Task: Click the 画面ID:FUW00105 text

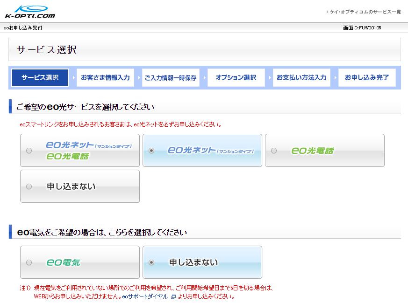Action: [362, 28]
